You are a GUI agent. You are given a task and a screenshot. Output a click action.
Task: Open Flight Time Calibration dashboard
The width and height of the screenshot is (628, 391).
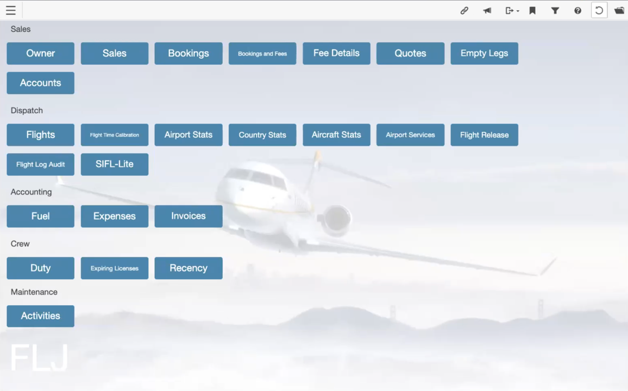(115, 135)
